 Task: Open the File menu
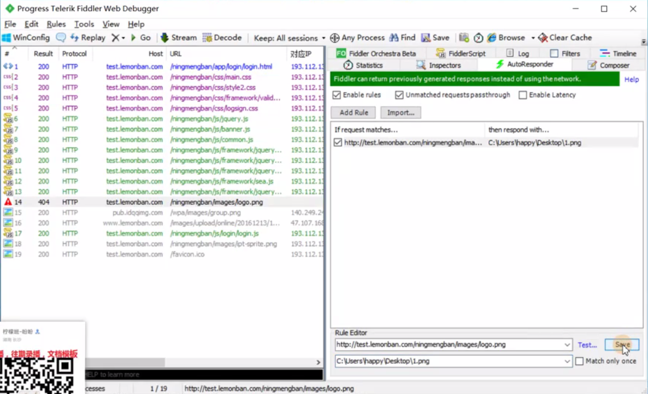[10, 24]
